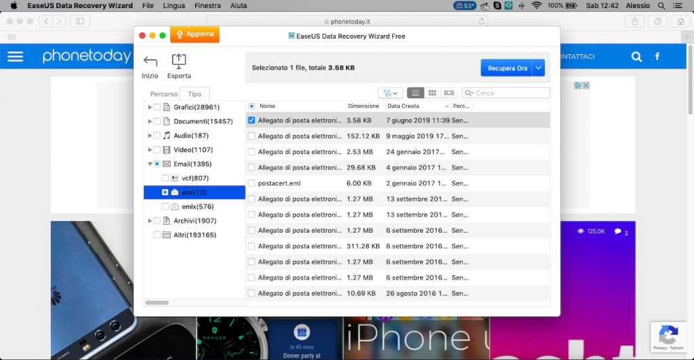
Task: Switch to list view icon
Action: (x=415, y=93)
